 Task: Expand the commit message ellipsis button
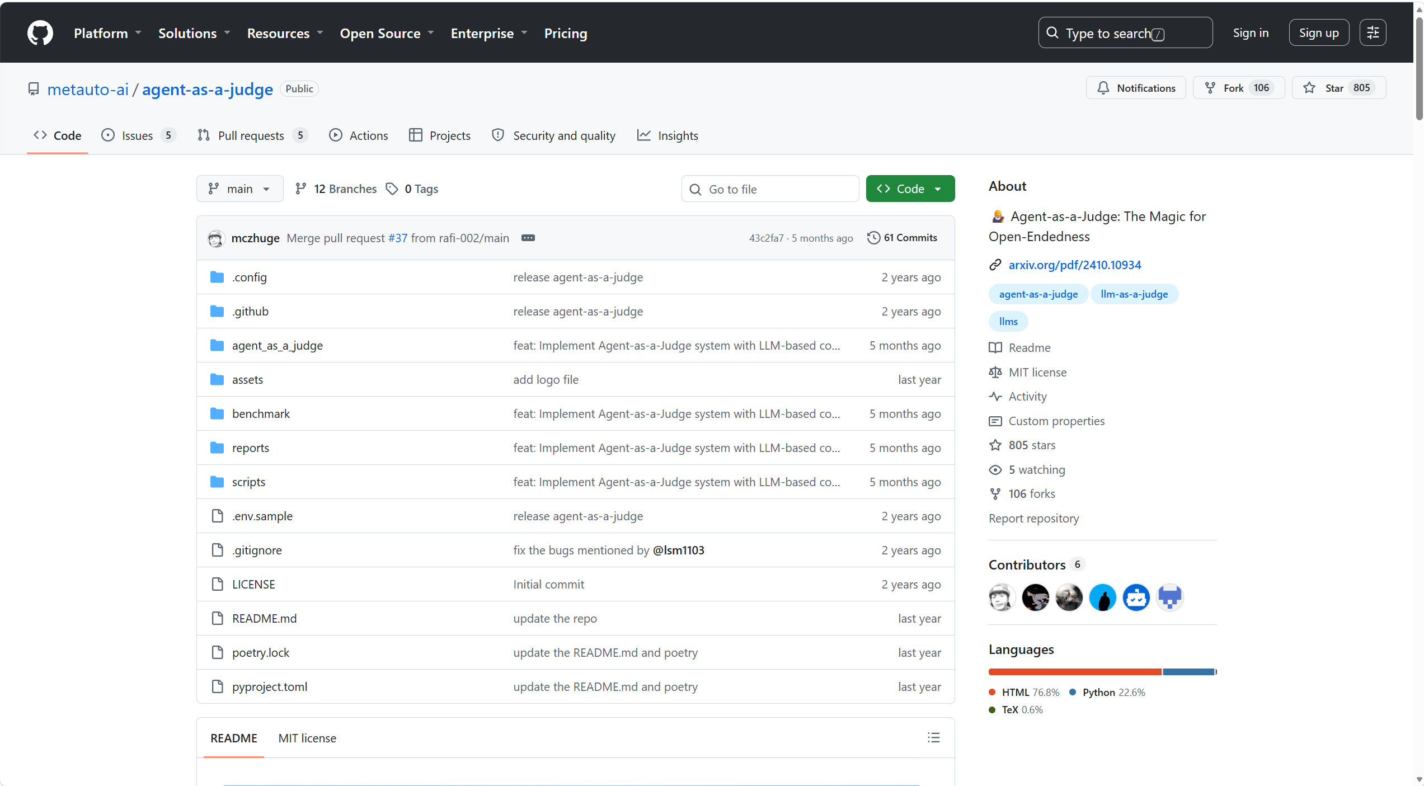coord(528,238)
